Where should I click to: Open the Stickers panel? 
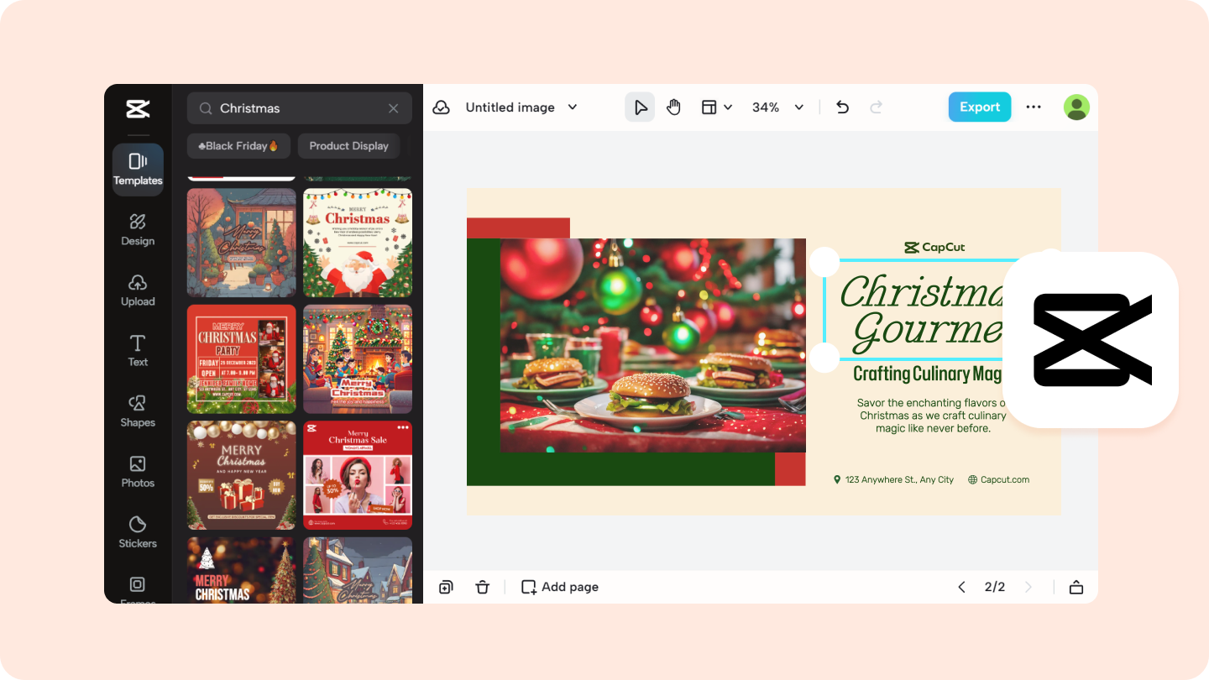pos(138,531)
